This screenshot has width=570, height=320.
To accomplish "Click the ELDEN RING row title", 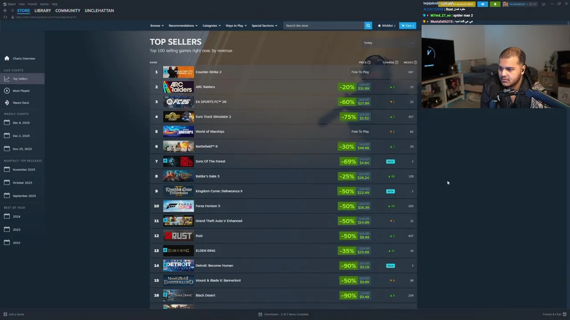I will pos(205,251).
